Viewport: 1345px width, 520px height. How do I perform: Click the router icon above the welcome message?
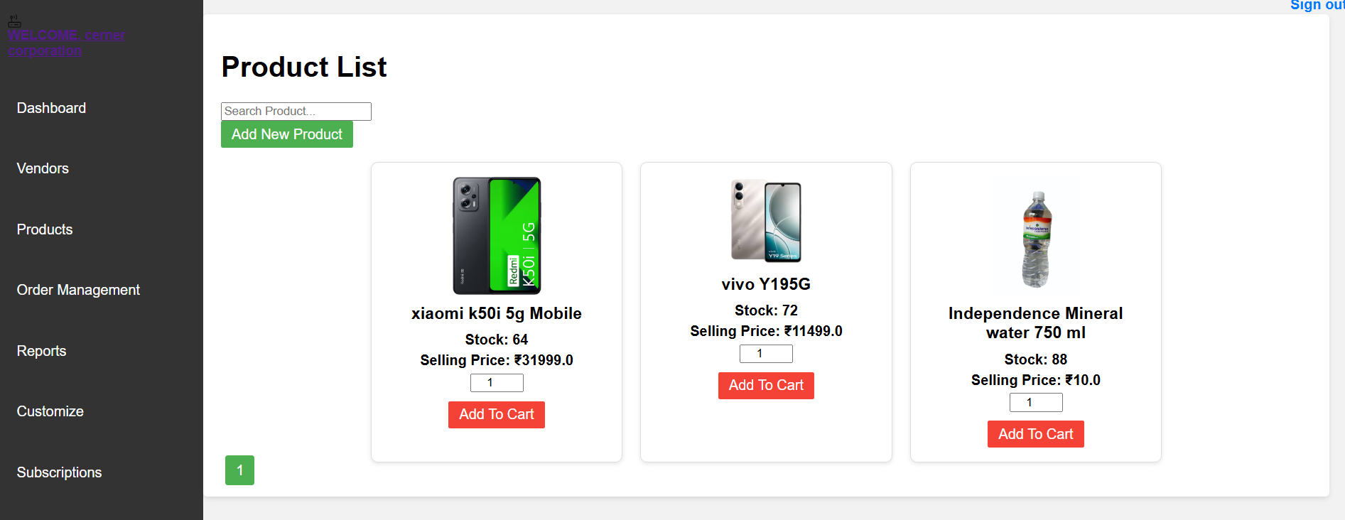click(14, 19)
